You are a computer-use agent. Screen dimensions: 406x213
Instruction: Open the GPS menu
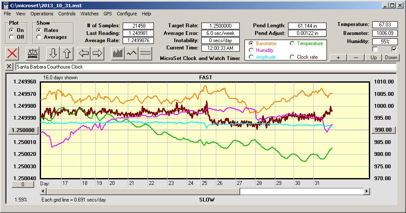(x=107, y=14)
